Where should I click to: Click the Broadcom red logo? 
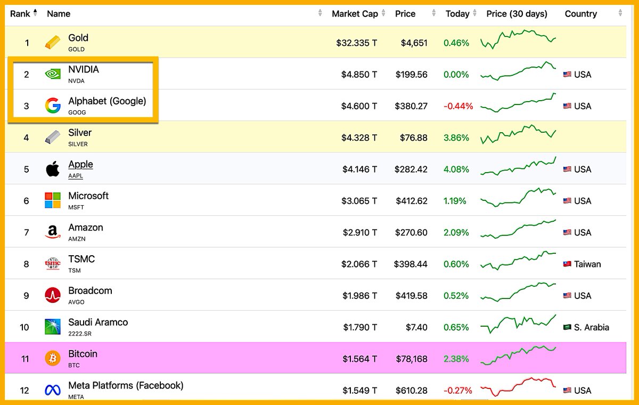[x=53, y=295]
